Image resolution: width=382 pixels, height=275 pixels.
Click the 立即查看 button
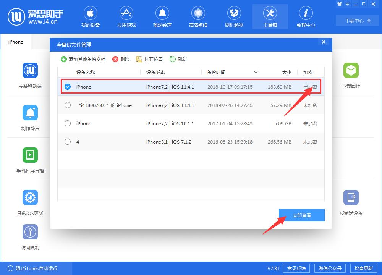click(x=301, y=215)
